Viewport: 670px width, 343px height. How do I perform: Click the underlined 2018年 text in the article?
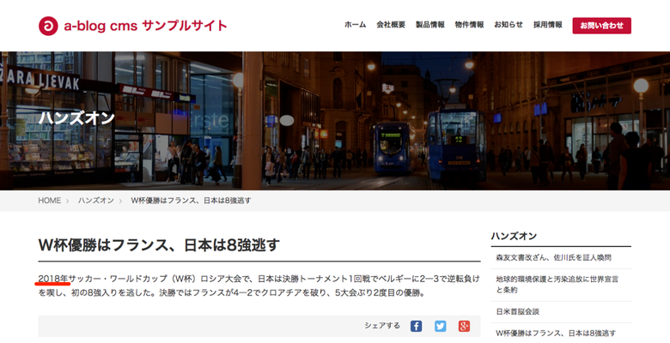(x=53, y=278)
